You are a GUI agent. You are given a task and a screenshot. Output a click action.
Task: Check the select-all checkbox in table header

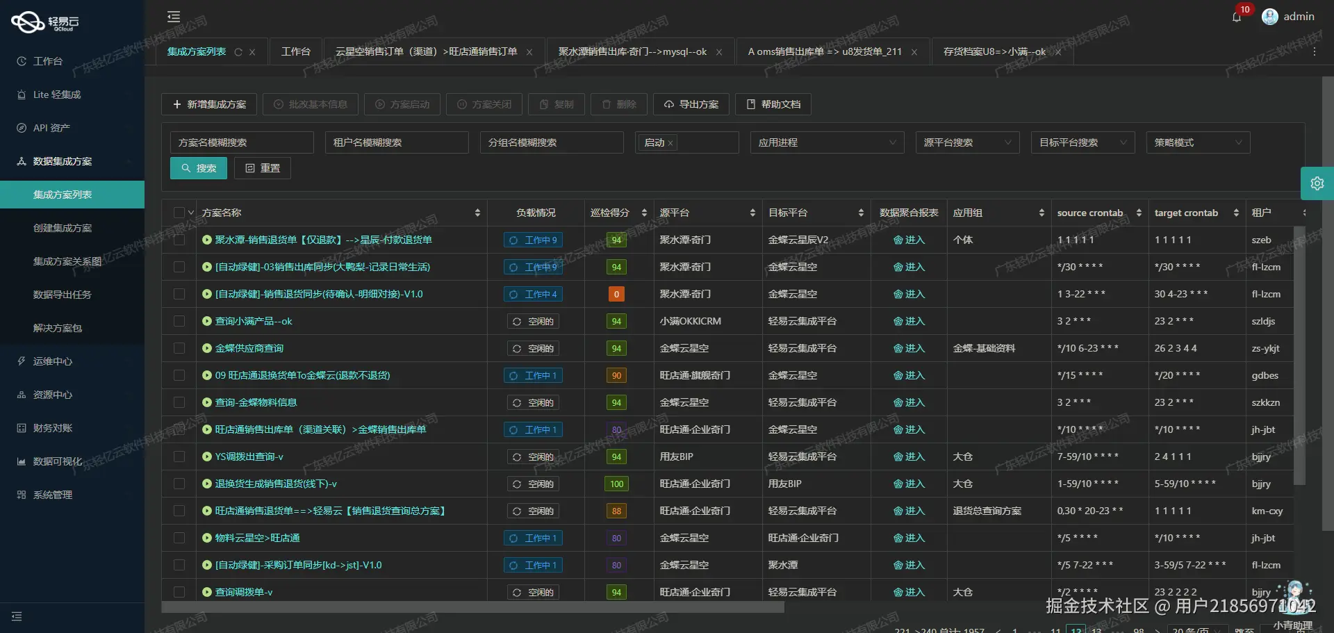[179, 212]
